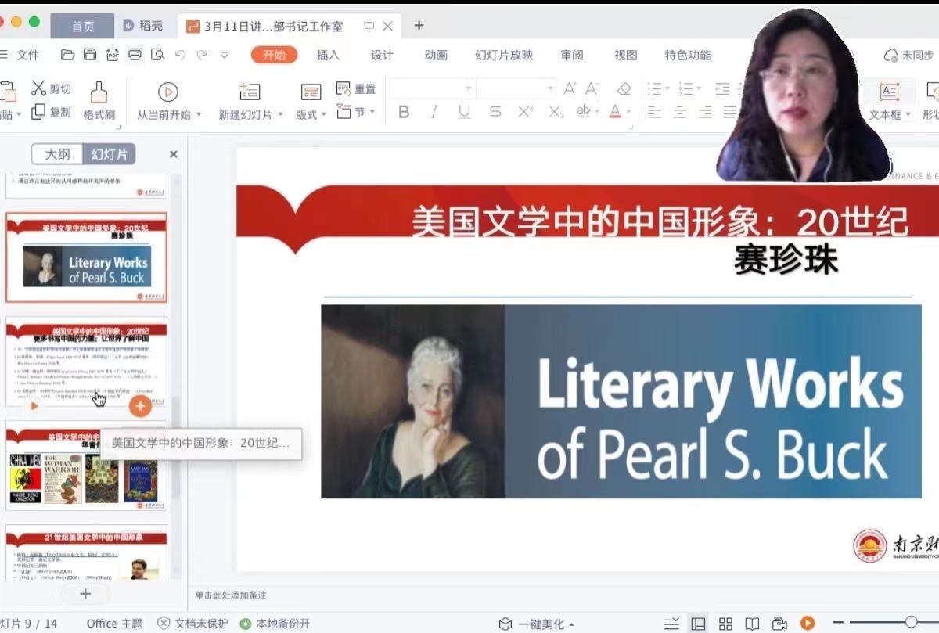
Task: Click the Format Painter (格式刷) icon
Action: point(99,92)
